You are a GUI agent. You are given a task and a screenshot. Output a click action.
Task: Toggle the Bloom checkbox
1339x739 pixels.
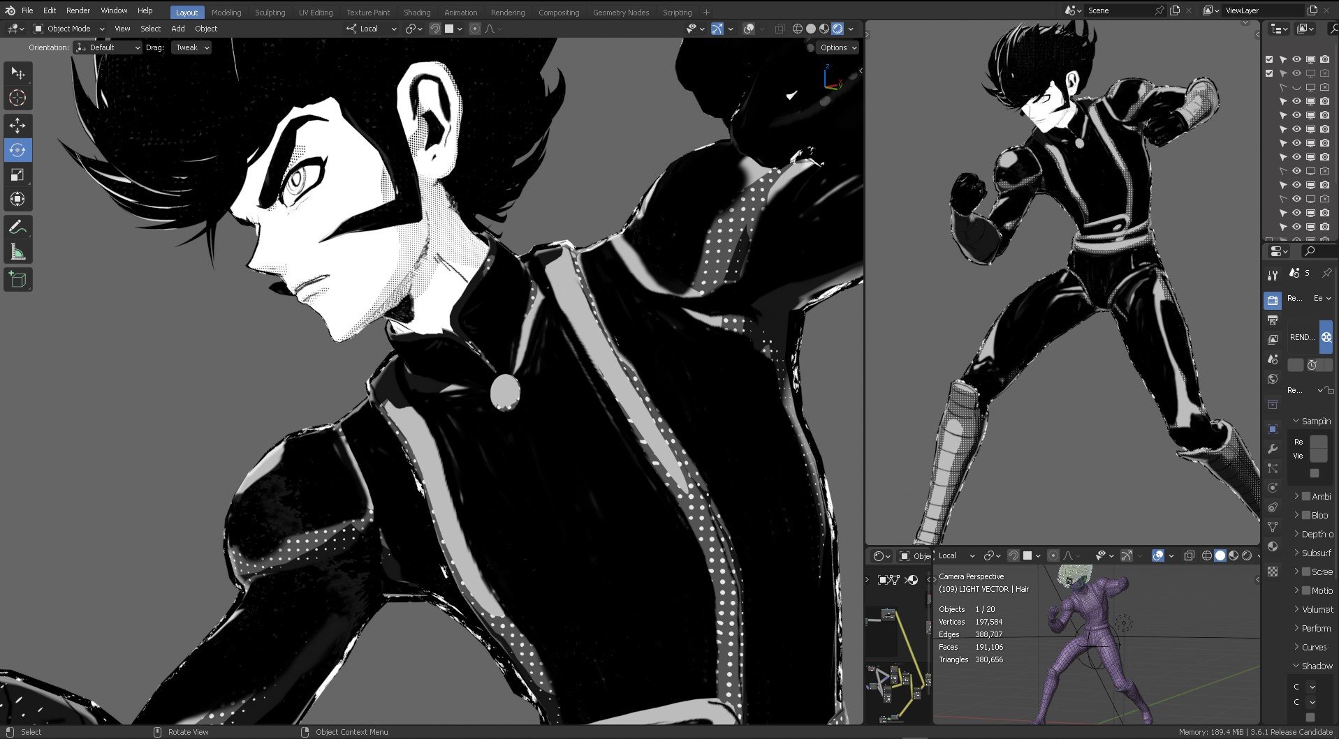(1306, 515)
